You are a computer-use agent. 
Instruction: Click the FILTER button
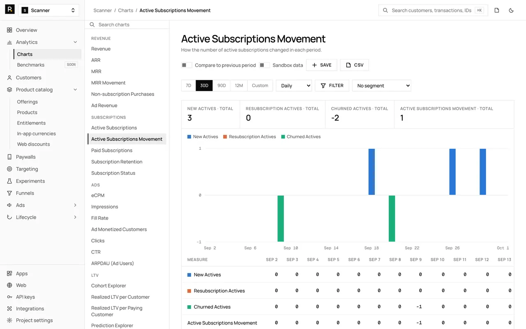coord(332,86)
